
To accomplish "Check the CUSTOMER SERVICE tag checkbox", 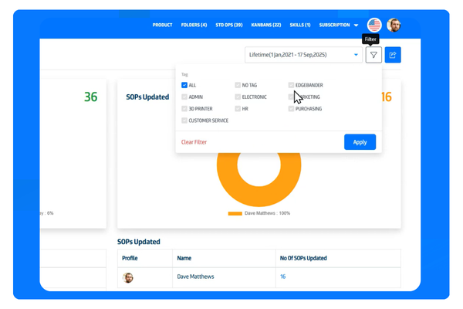I will pyautogui.click(x=184, y=121).
